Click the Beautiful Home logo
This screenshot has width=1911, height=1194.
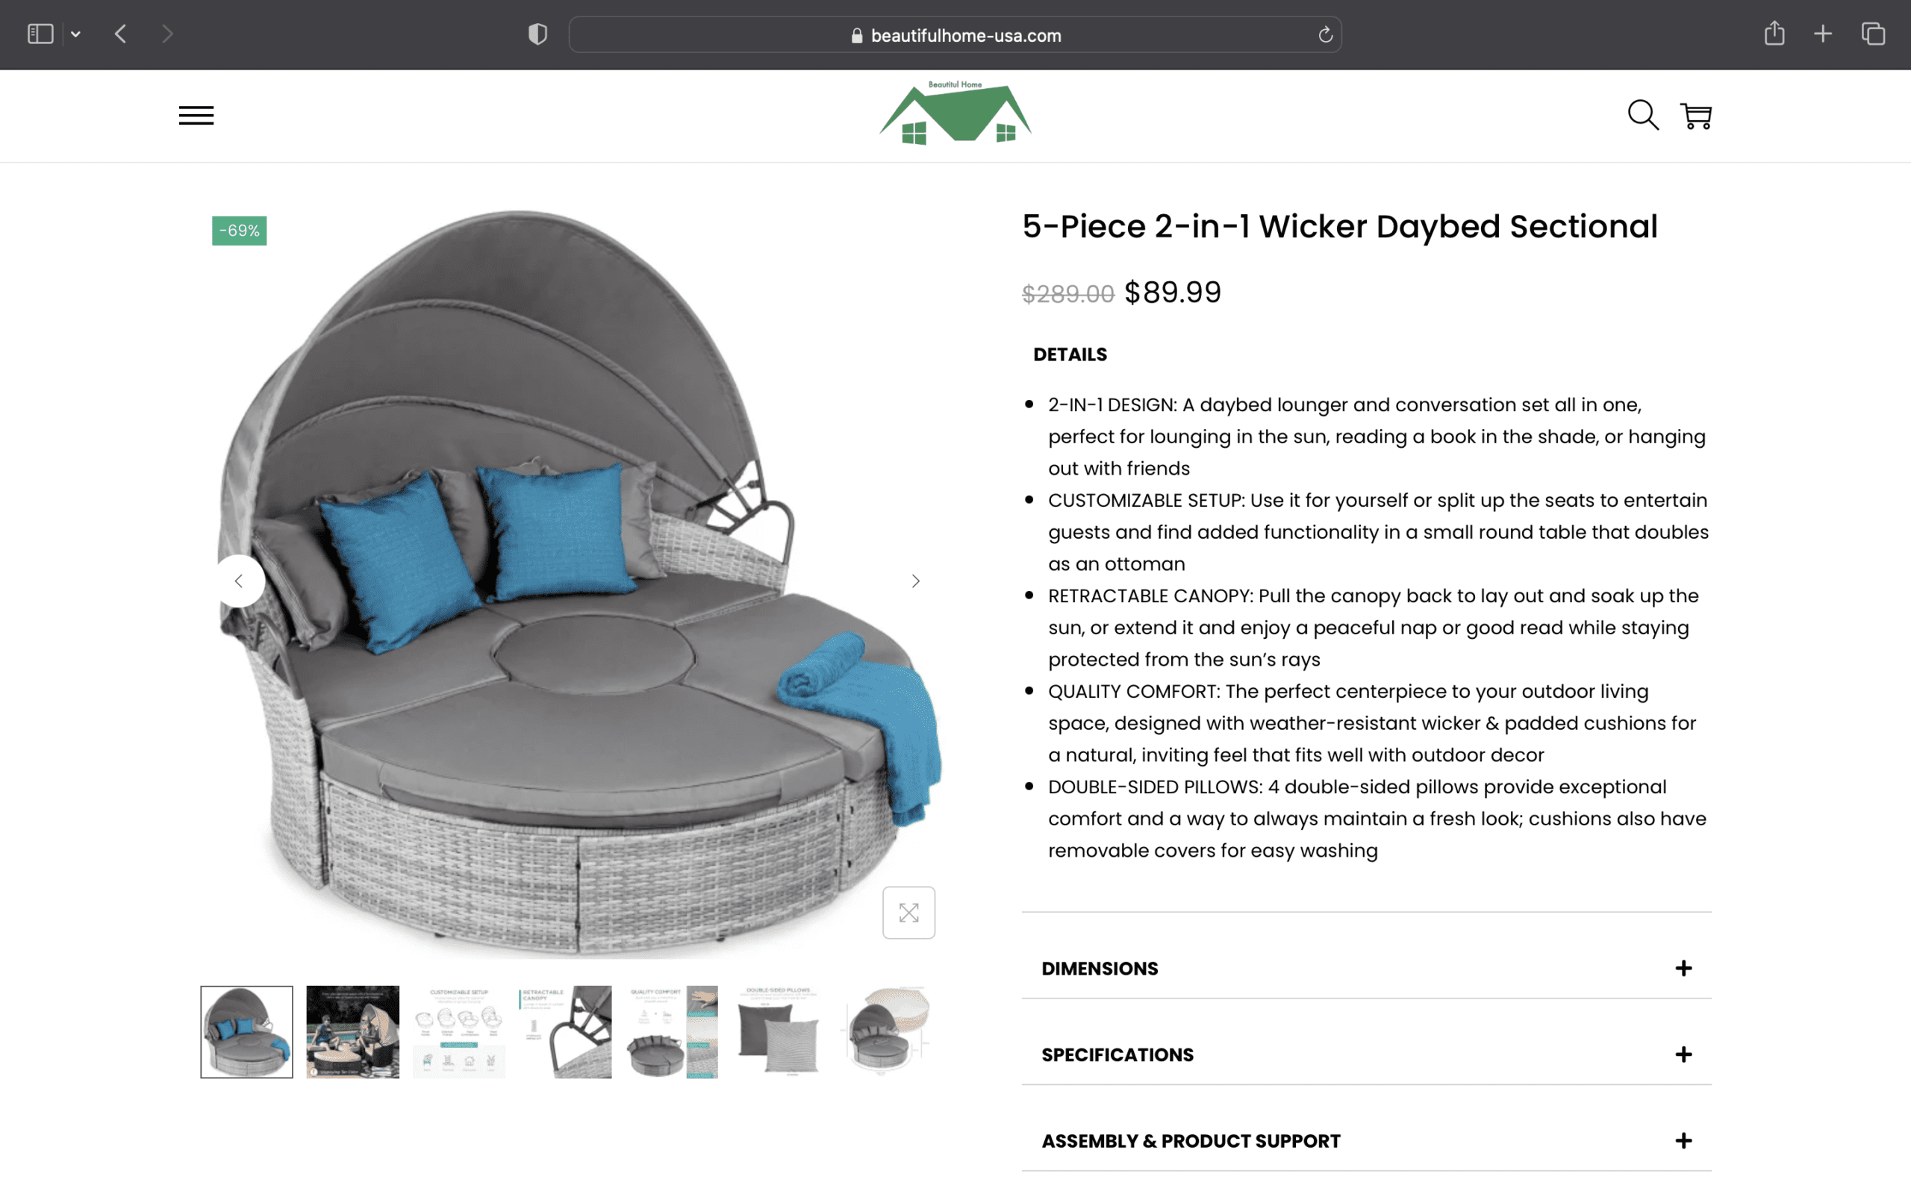click(x=955, y=113)
